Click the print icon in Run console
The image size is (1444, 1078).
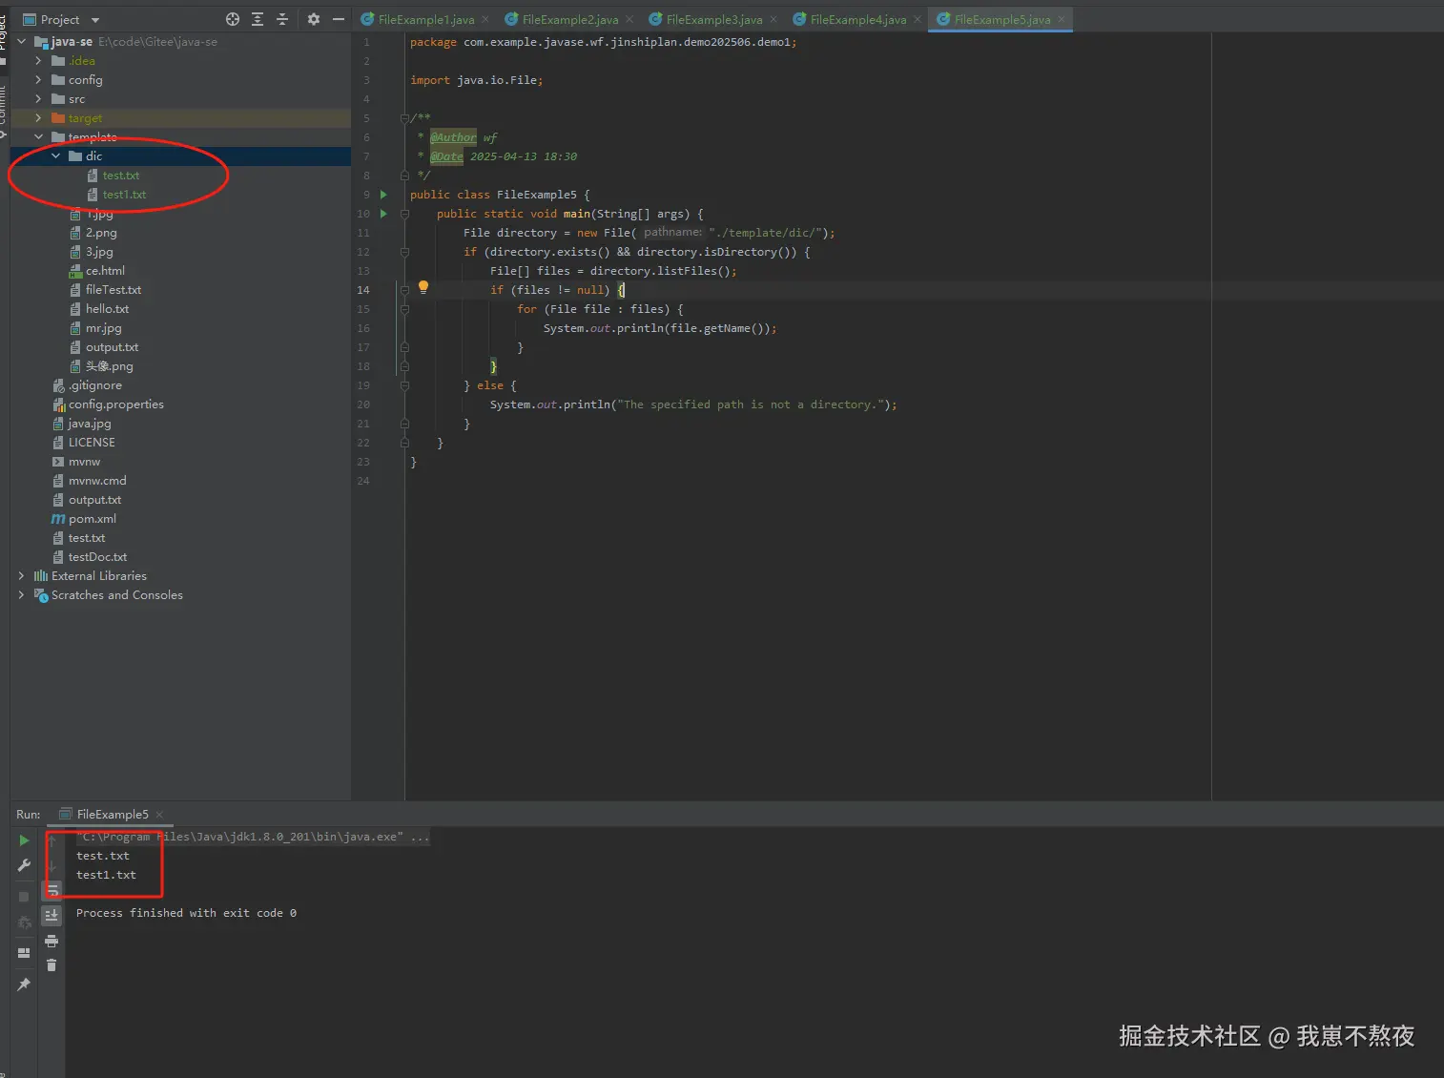tap(52, 941)
